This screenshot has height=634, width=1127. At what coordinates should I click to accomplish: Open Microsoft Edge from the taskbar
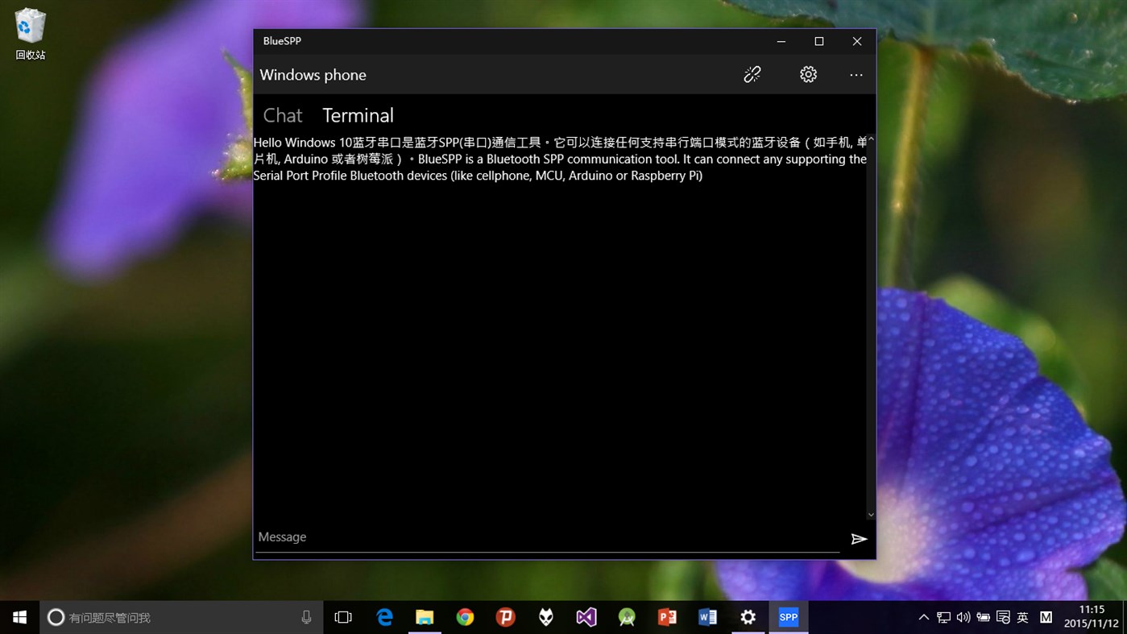coord(384,616)
